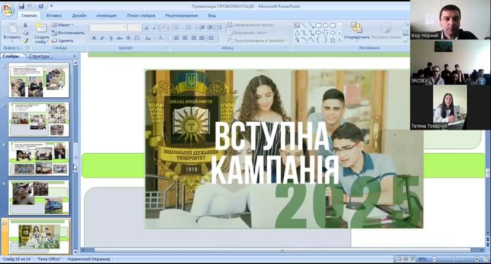The width and height of the screenshot is (491, 264).
Task: Toggle bold text formatting
Action: pyautogui.click(x=94, y=38)
